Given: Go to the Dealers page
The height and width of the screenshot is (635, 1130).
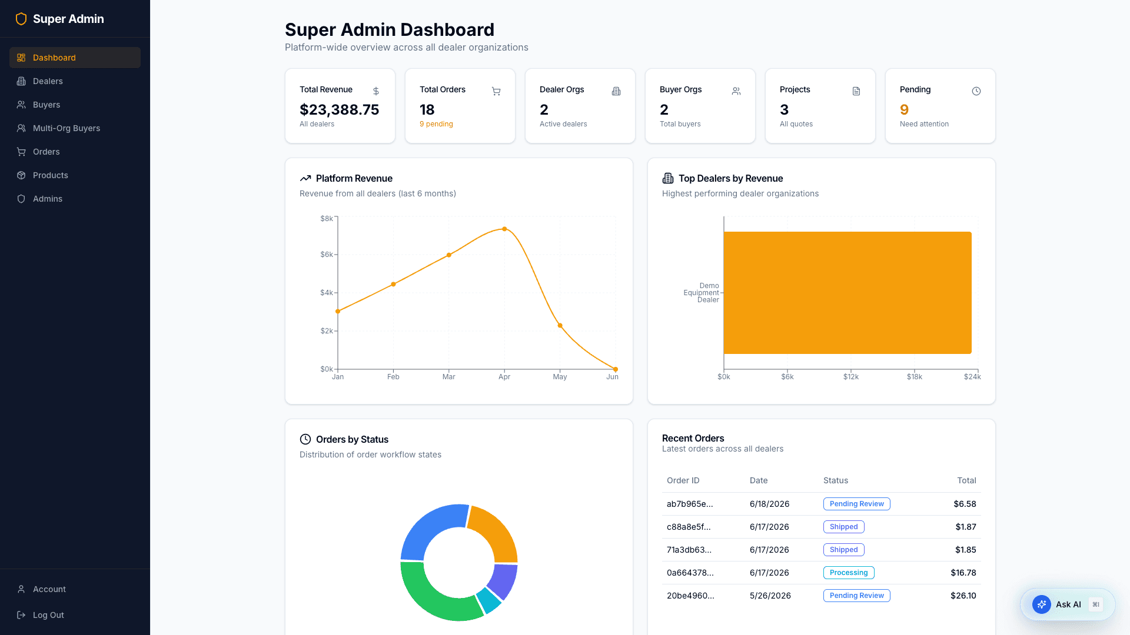Looking at the screenshot, I should (75, 81).
